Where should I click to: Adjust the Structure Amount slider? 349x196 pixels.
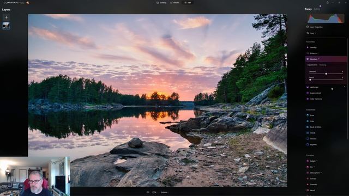[x=326, y=73]
